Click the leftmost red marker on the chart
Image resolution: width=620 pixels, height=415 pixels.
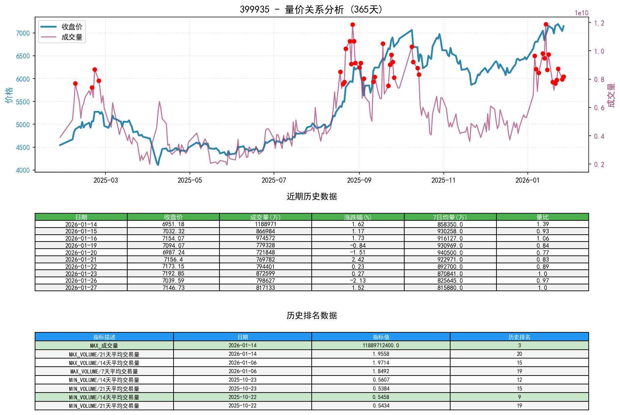tap(75, 83)
